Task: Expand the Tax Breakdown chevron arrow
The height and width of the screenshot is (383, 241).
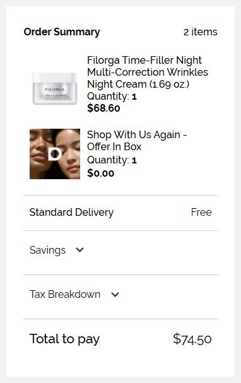Action: 115,294
